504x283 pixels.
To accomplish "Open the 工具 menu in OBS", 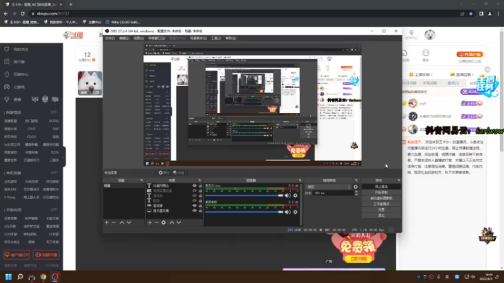I will click(x=216, y=38).
